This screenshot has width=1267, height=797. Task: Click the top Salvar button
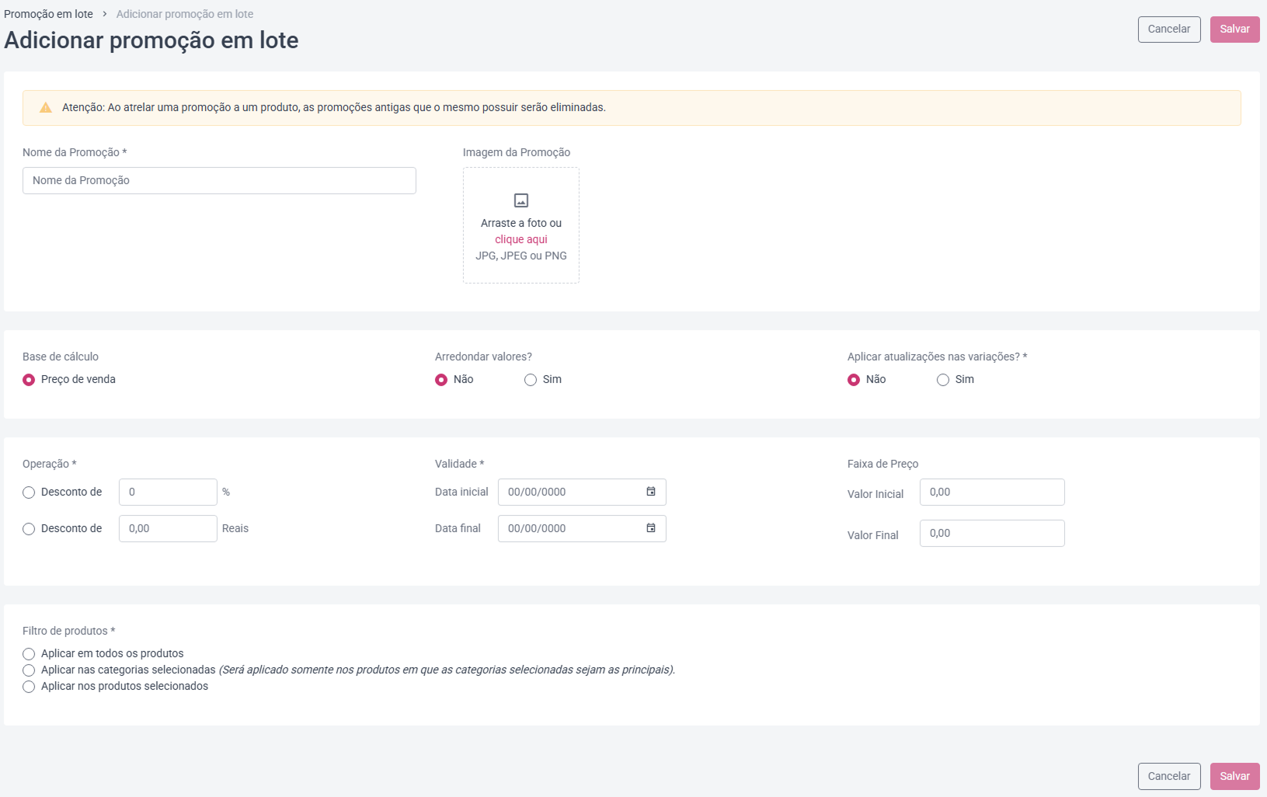pyautogui.click(x=1234, y=30)
